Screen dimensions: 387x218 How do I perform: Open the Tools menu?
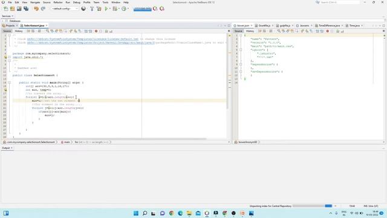(x=105, y=2)
